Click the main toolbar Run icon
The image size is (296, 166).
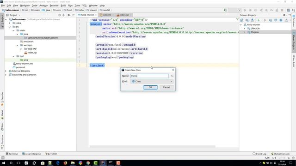click(245, 10)
